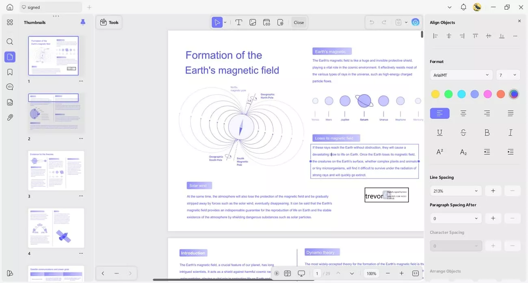The image size is (528, 283).
Task: Click the Align Left icon under Align Objects
Action: [435, 36]
